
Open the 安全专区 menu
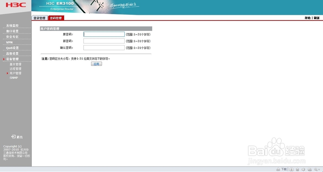[x=12, y=37]
